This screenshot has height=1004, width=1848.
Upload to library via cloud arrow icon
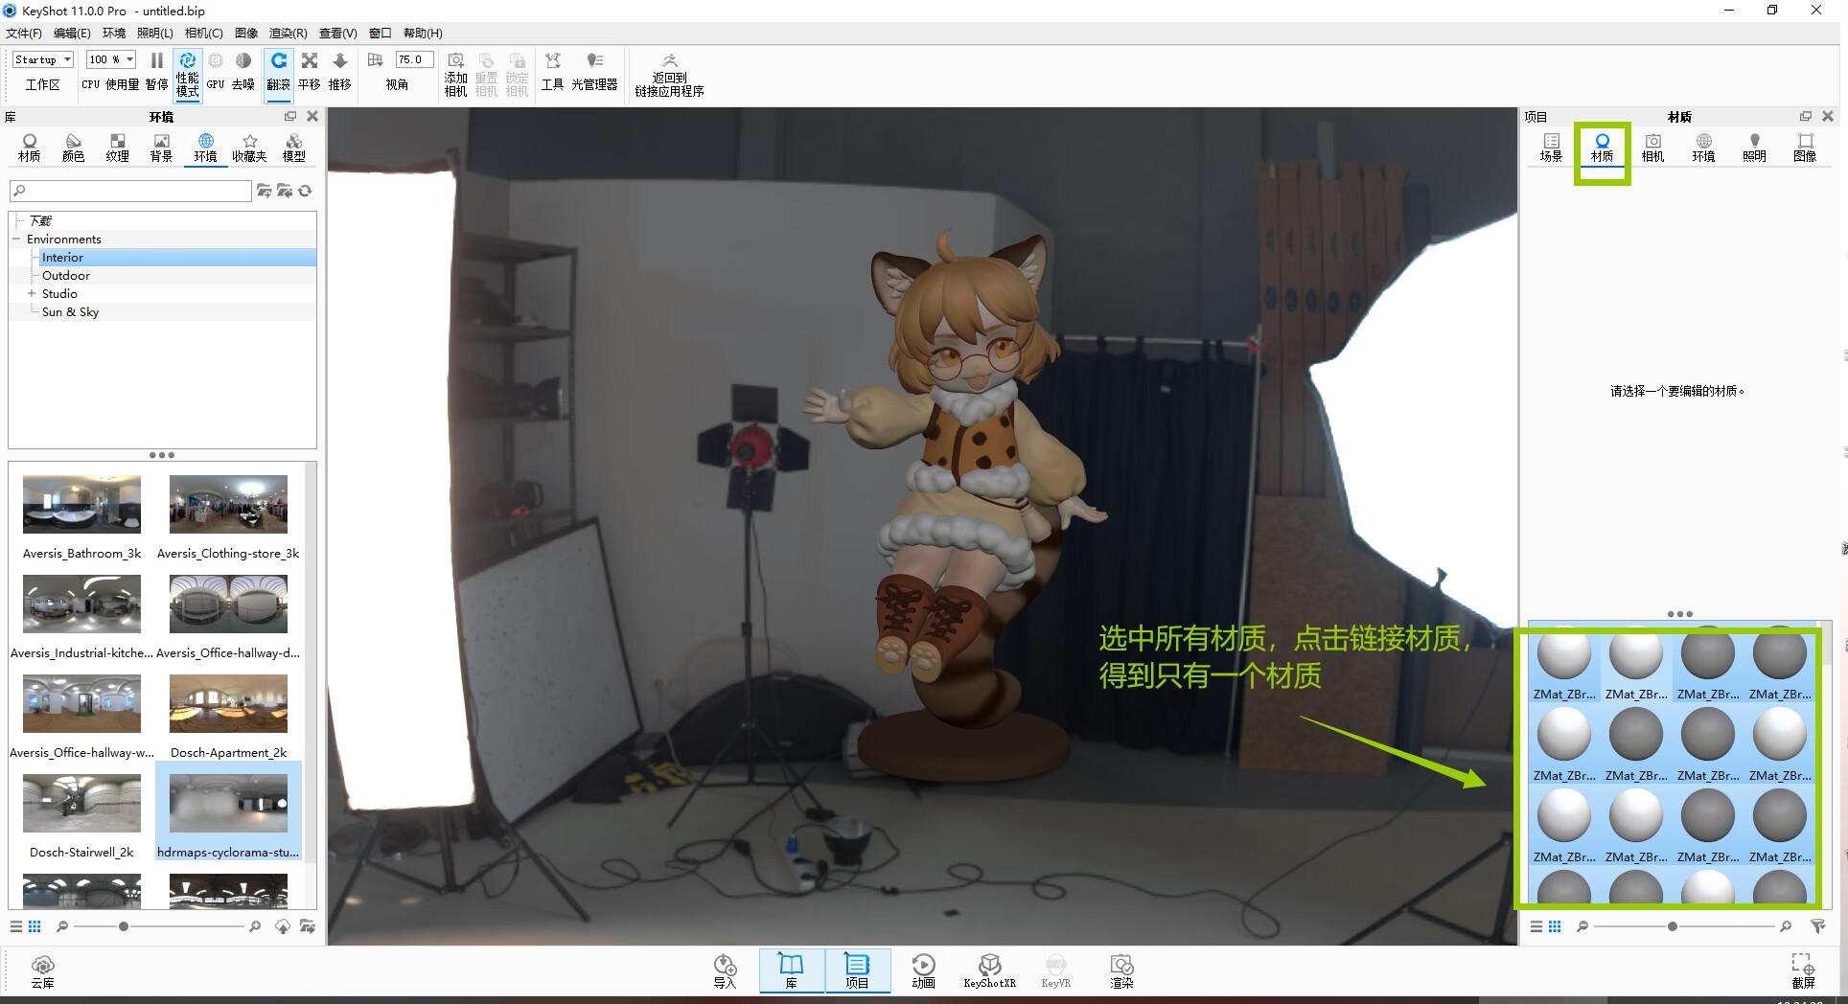click(283, 926)
